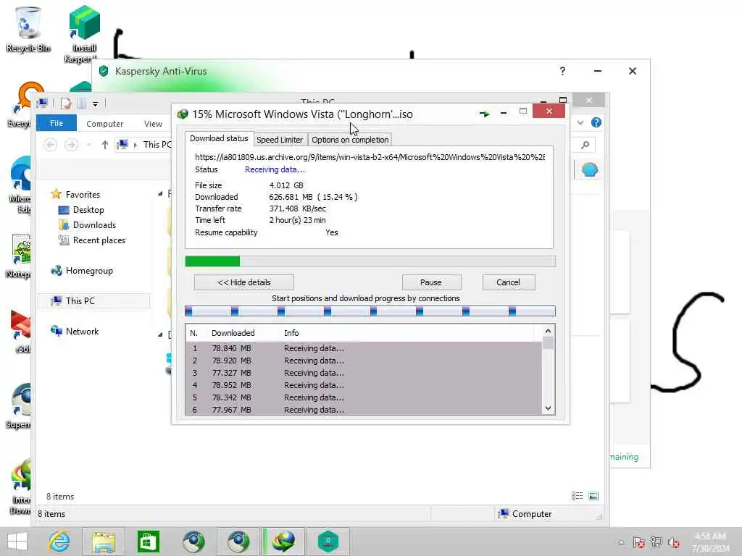Switch Explorer to details view
Image resolution: width=742 pixels, height=556 pixels.
click(577, 496)
